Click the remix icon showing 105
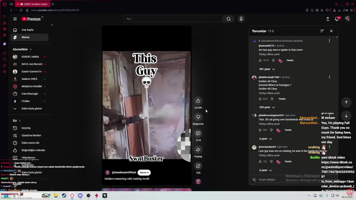 click(198, 166)
